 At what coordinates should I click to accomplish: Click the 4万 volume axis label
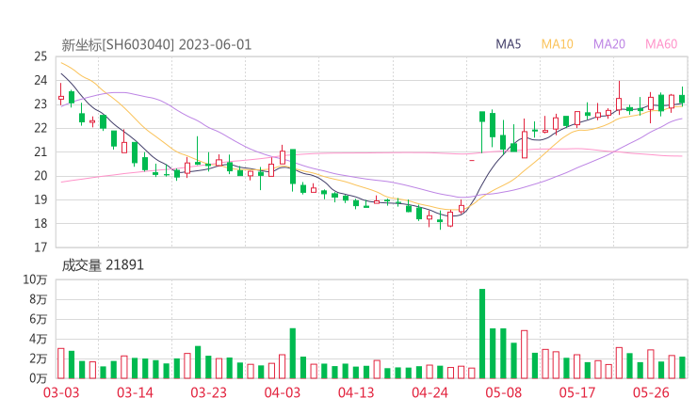click(x=39, y=339)
